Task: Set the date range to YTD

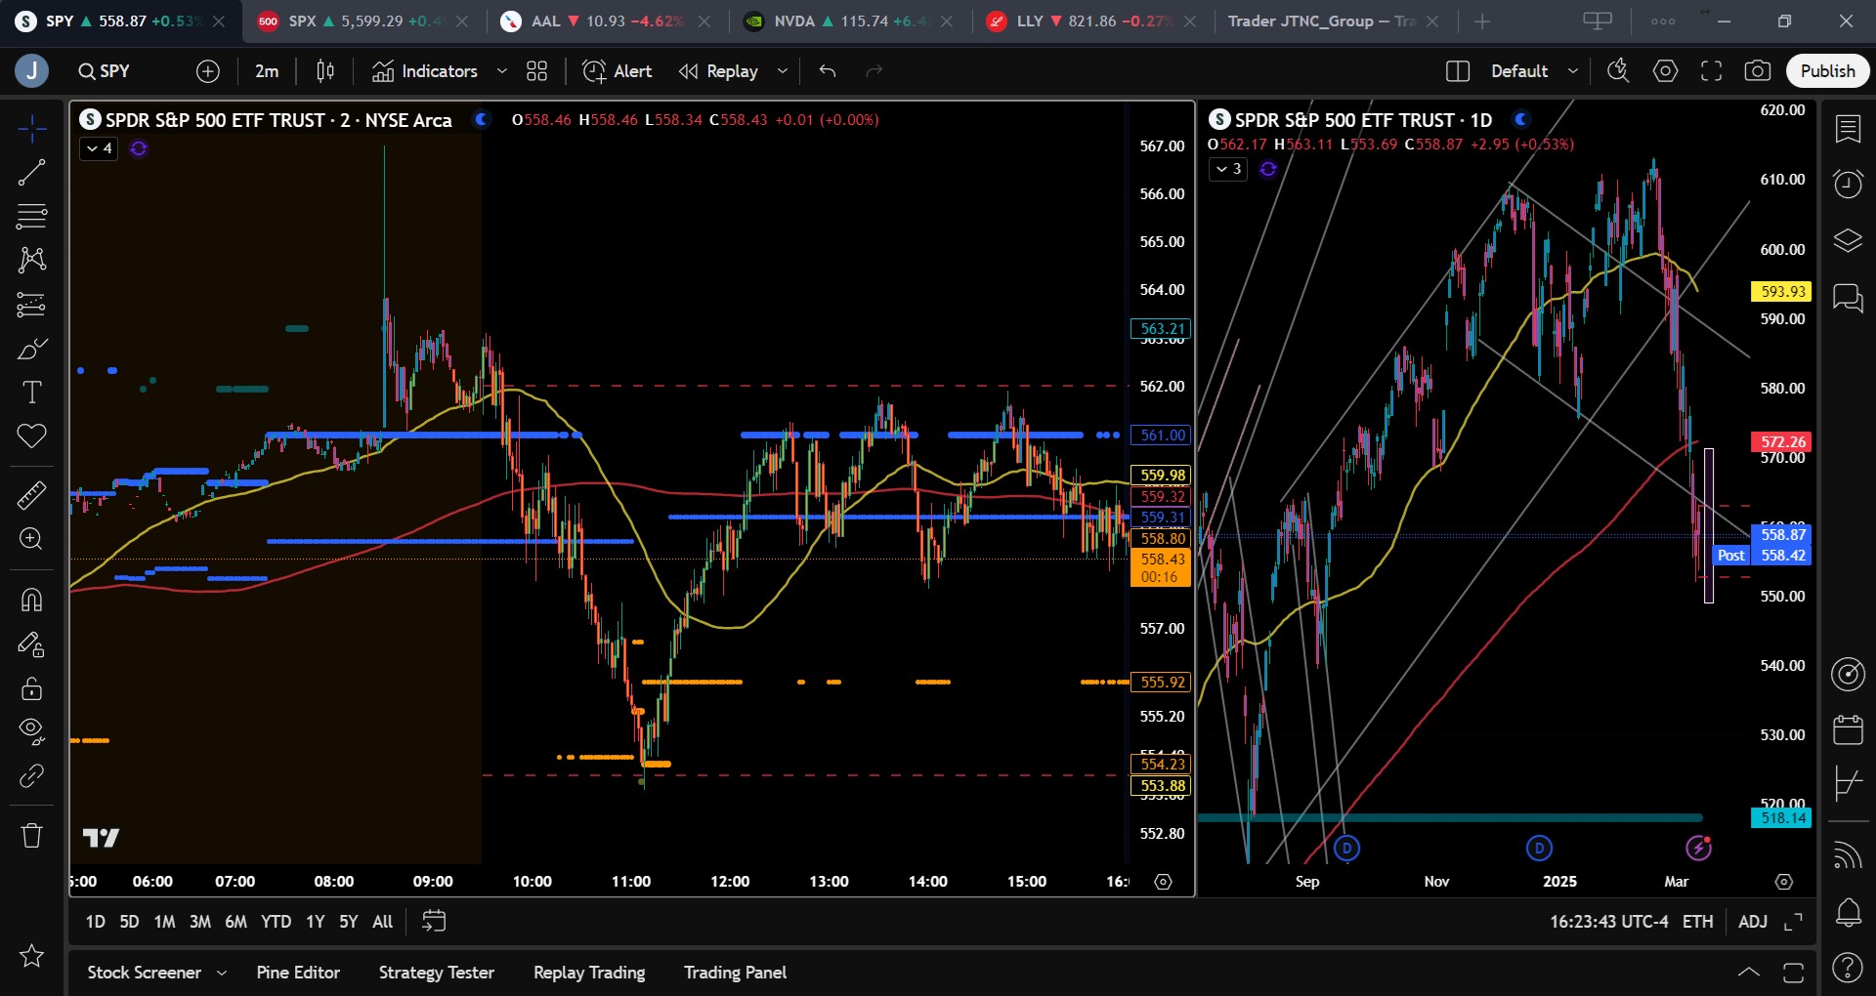Action: pyautogui.click(x=276, y=922)
